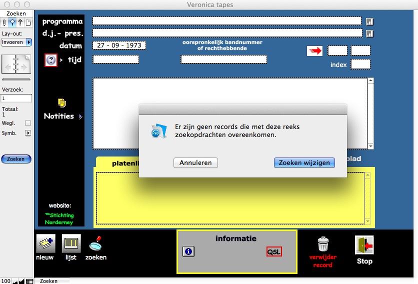The image size is (418, 284).
Task: Click the red arrow icon
Action: [314, 51]
